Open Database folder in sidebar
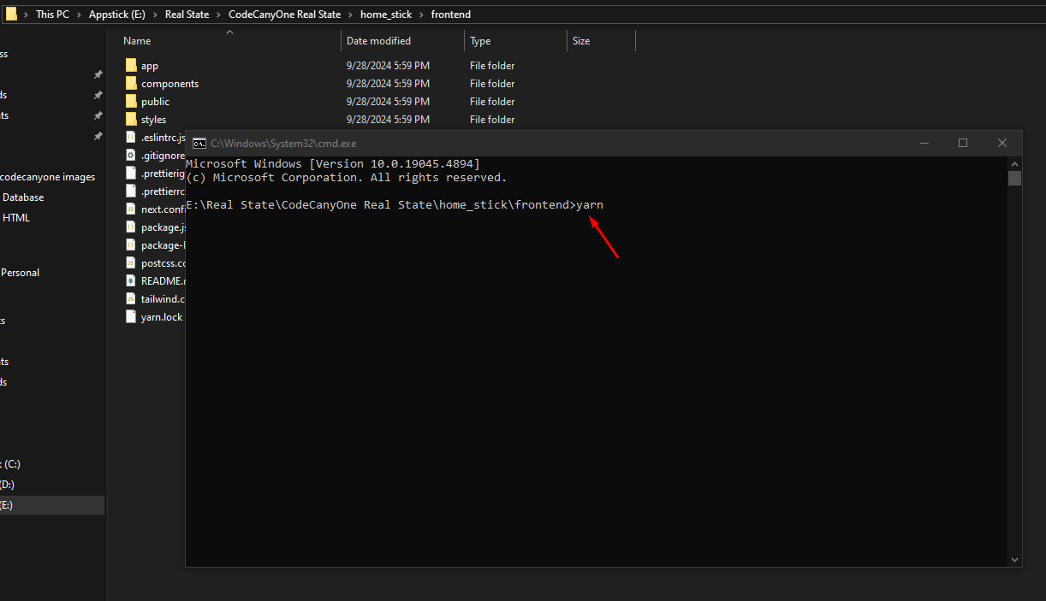Image resolution: width=1046 pixels, height=601 pixels. point(22,197)
